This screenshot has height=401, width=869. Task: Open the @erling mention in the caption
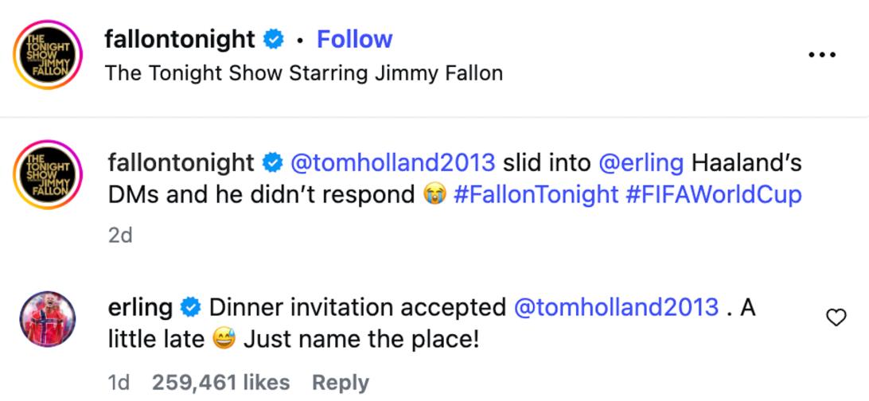click(x=641, y=163)
